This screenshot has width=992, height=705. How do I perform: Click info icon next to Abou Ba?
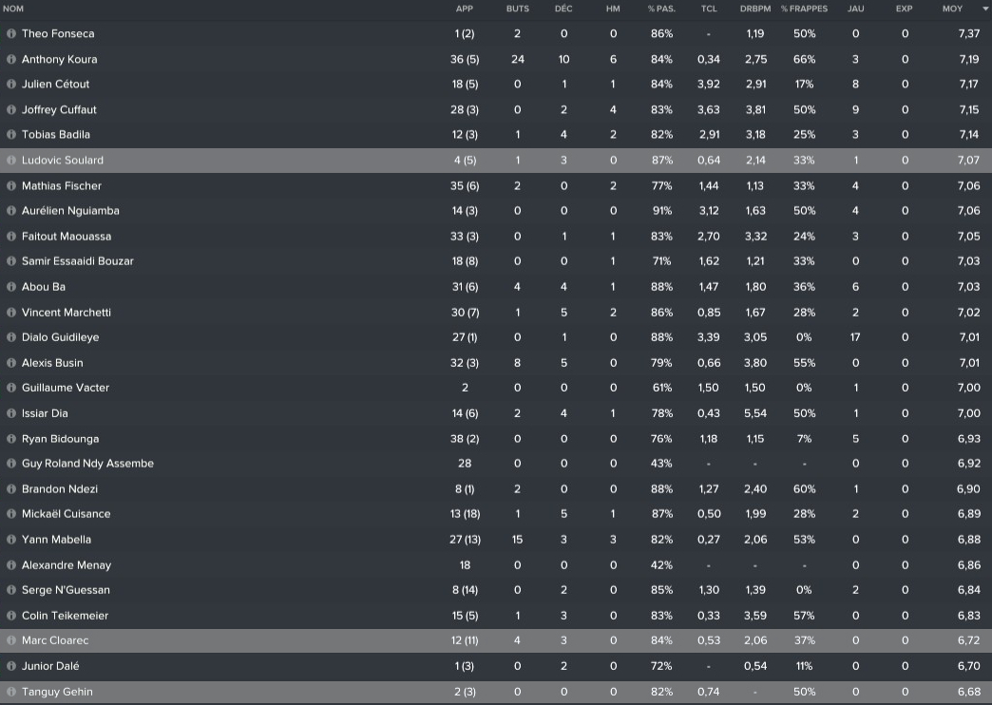pos(11,287)
